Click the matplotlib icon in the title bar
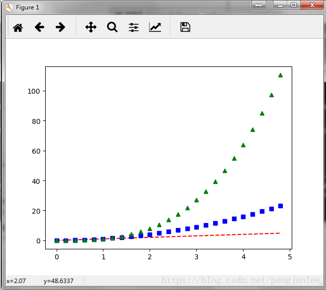The width and height of the screenshot is (326, 290). [9, 7]
